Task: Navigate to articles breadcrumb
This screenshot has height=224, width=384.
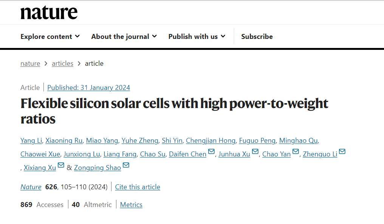Action: [62, 63]
